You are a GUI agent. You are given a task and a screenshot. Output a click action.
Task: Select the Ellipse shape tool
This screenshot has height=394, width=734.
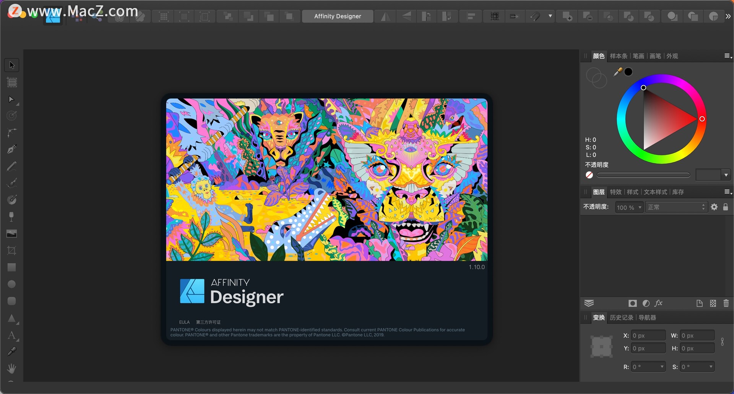pyautogui.click(x=12, y=284)
